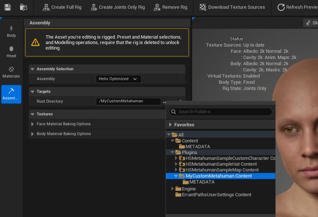Expand the Favorites section
The image size is (318, 217).
click(170, 125)
